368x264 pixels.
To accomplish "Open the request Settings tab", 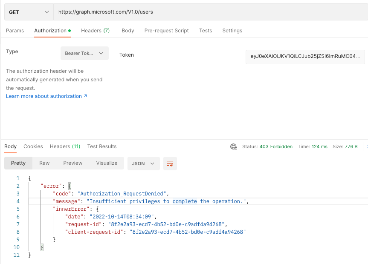I will (232, 31).
